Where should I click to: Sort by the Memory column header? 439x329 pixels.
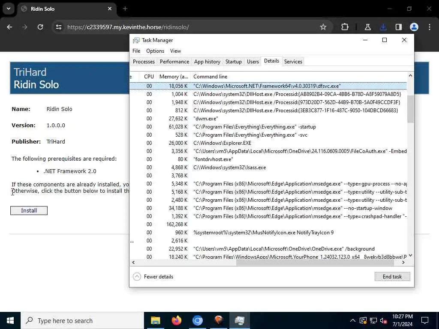tap(174, 77)
